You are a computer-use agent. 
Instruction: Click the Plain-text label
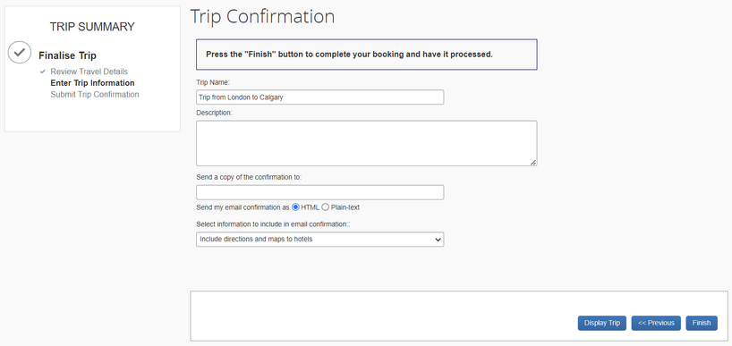(x=345, y=207)
